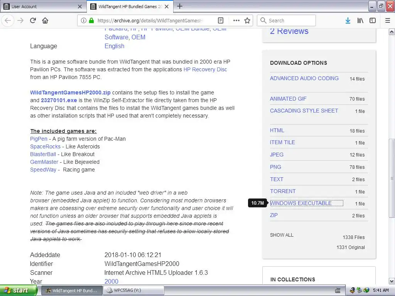395x296 pixels.
Task: Open the Windows start menu
Action: pos(19,291)
